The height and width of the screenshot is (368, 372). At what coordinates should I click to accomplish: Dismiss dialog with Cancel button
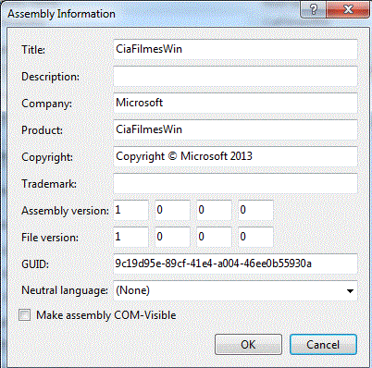(323, 344)
